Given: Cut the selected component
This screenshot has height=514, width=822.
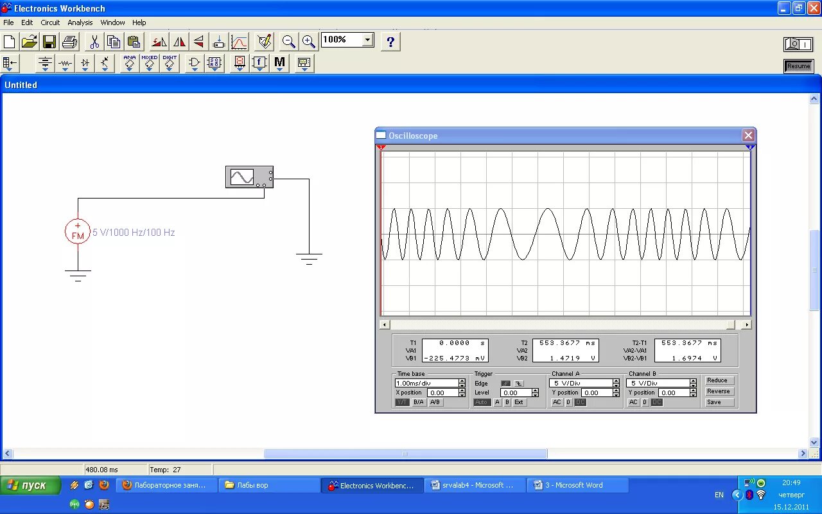Looking at the screenshot, I should [x=94, y=42].
